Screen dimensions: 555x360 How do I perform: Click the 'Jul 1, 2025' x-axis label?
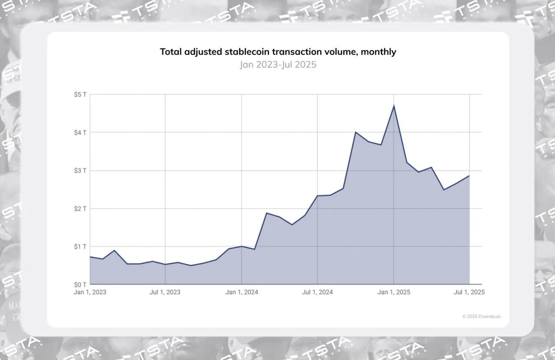coord(469,292)
